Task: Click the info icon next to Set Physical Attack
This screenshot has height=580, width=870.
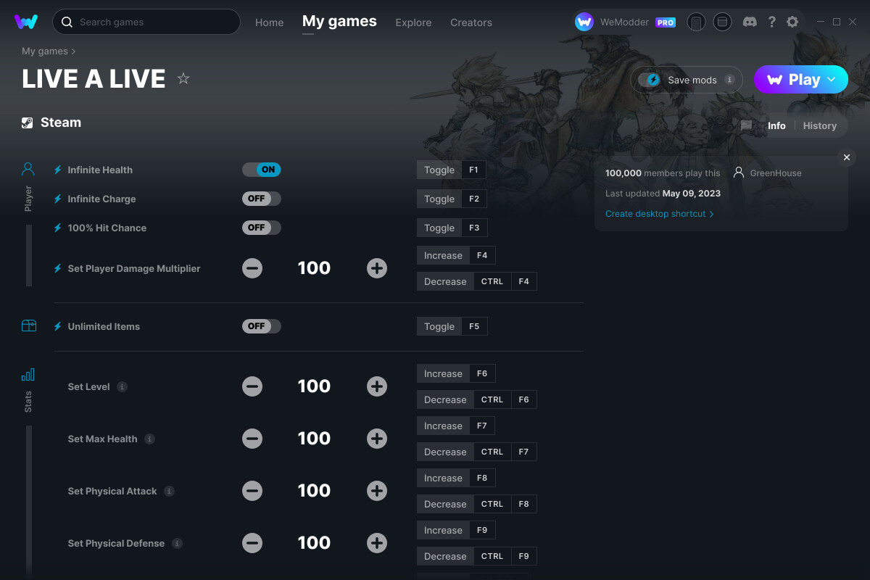Action: coord(169,491)
